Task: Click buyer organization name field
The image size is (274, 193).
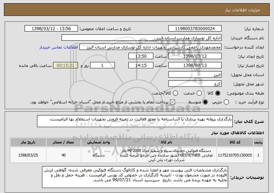Action: [x=142, y=38]
